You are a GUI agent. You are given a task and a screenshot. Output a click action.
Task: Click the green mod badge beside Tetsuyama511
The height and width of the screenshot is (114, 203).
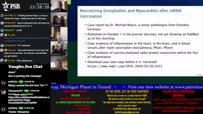(26, 91)
